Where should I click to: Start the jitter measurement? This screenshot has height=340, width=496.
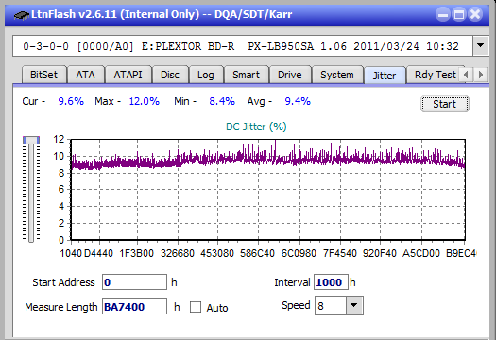tap(444, 104)
